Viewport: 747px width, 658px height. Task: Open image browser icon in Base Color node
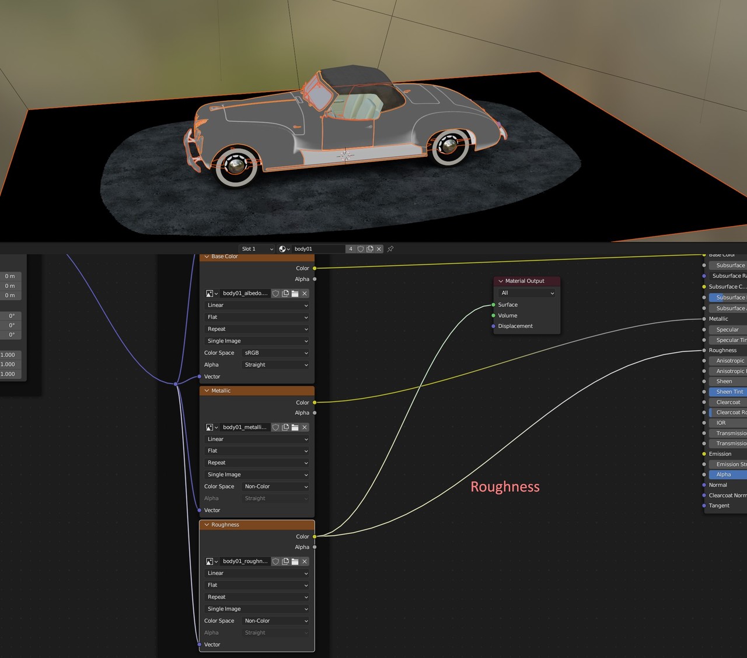point(211,294)
